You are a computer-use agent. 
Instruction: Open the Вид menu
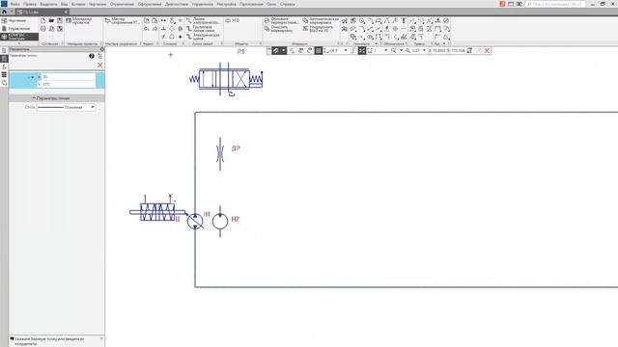pos(65,4)
